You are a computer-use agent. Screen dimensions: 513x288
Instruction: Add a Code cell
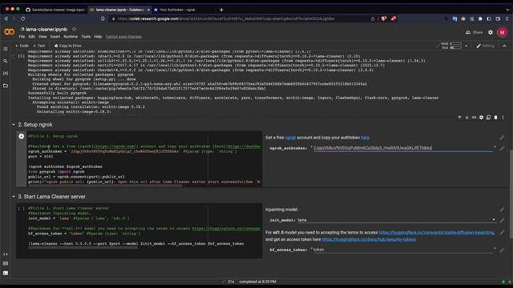22,46
